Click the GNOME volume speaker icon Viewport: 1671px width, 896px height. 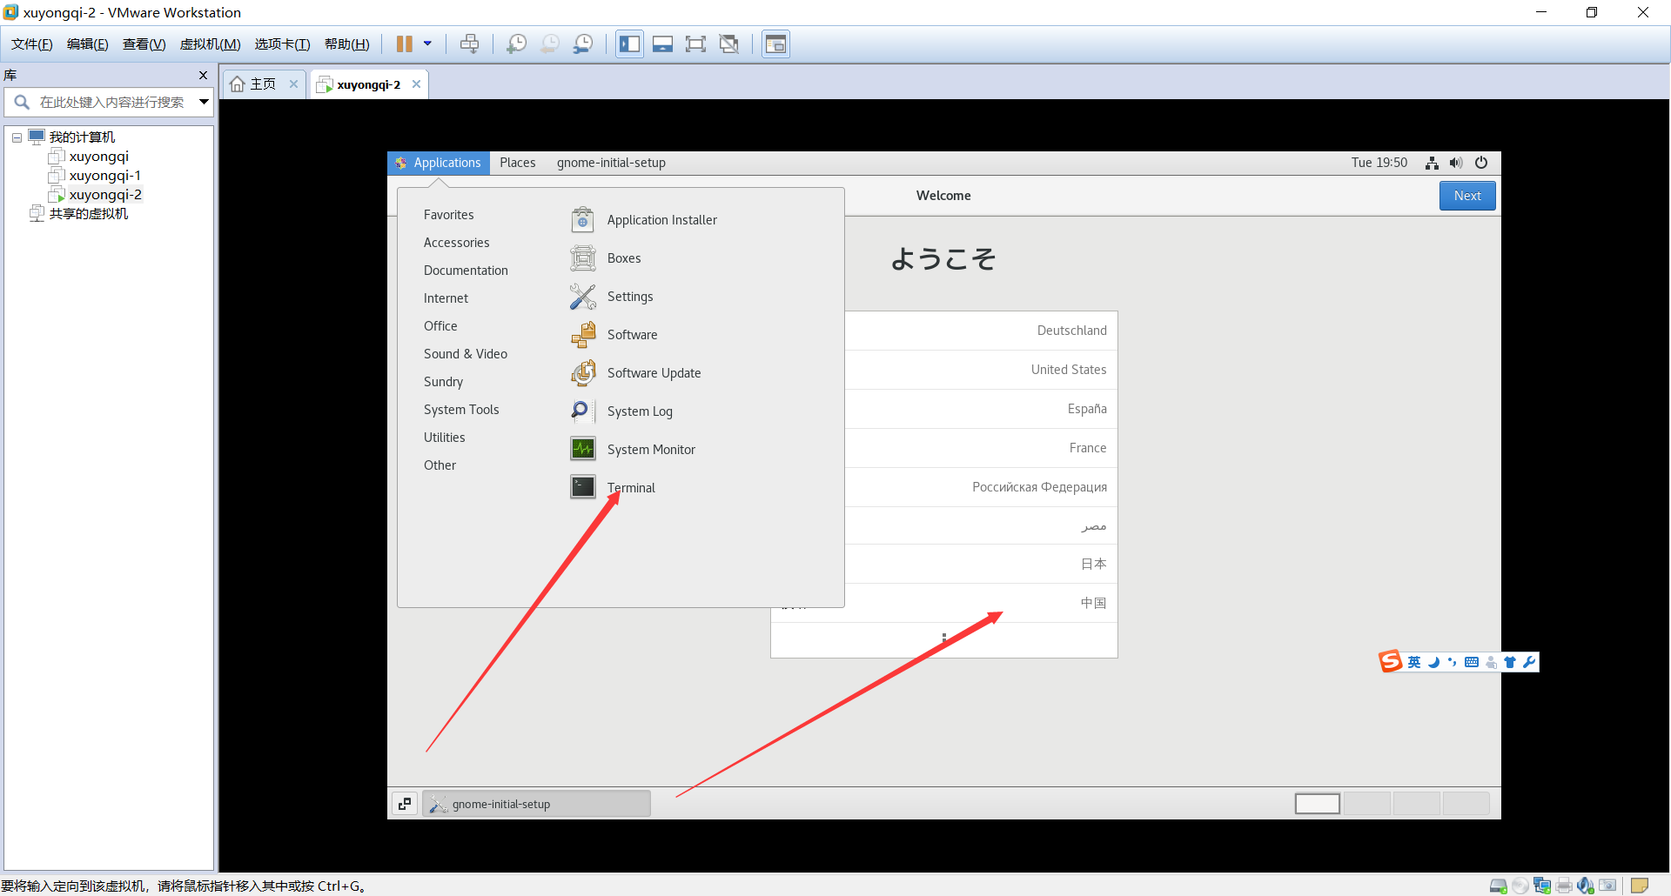(x=1456, y=163)
